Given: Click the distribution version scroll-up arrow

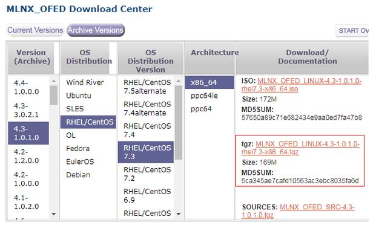Looking at the screenshot, I should (x=179, y=81).
